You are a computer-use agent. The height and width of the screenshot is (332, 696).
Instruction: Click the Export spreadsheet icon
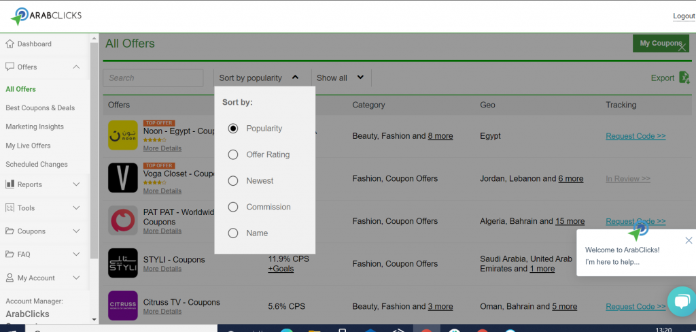click(684, 78)
